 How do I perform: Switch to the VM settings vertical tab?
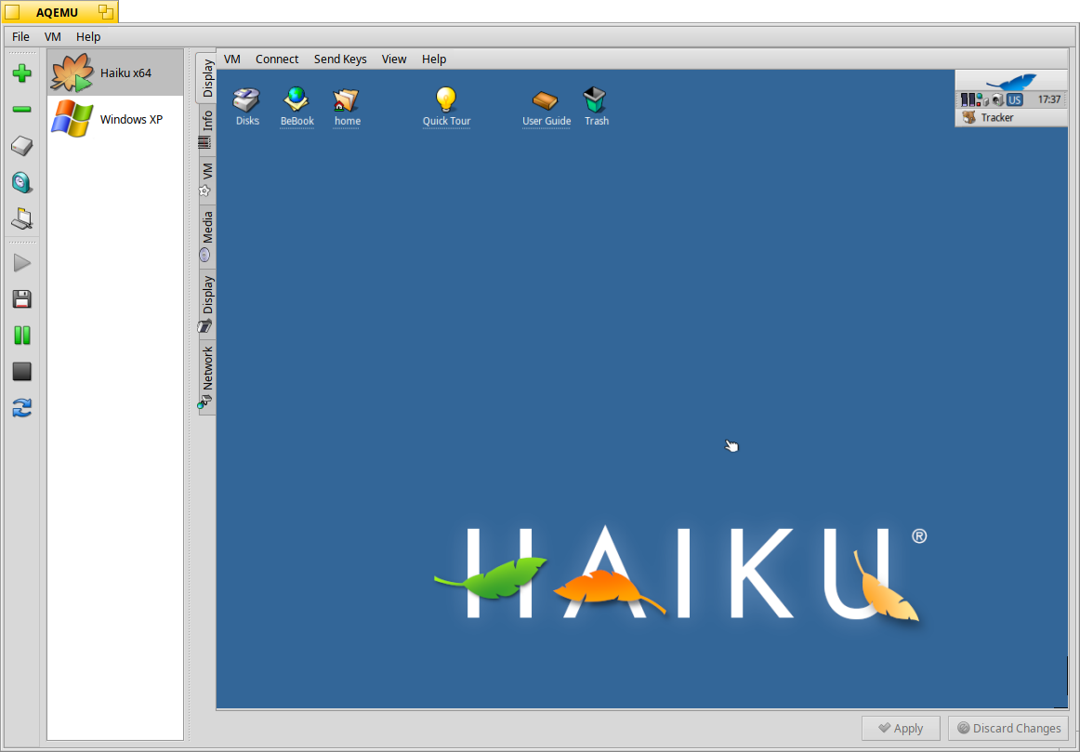click(x=206, y=179)
